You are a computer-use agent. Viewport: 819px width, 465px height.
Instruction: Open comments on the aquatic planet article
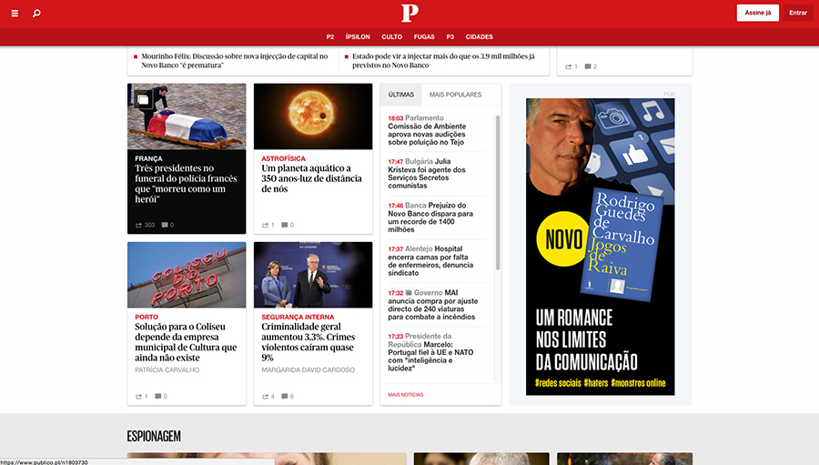pyautogui.click(x=286, y=225)
